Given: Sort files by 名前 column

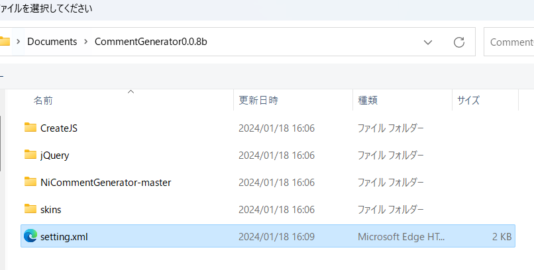Looking at the screenshot, I should tap(44, 101).
